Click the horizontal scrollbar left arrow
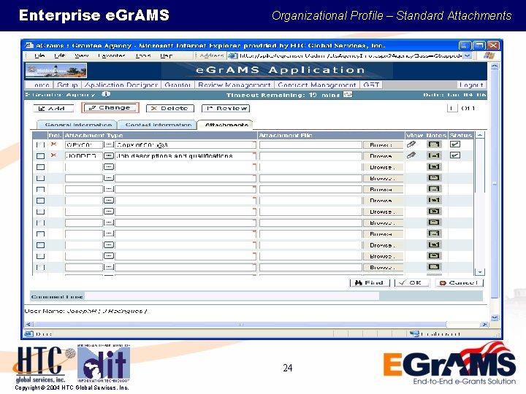The height and width of the screenshot is (394, 526). point(28,324)
